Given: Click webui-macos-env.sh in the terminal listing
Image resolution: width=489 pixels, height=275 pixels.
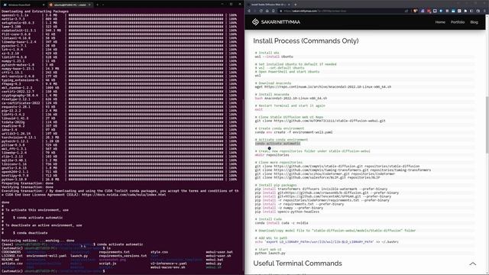Looking at the screenshot, I should pyautogui.click(x=168, y=267).
